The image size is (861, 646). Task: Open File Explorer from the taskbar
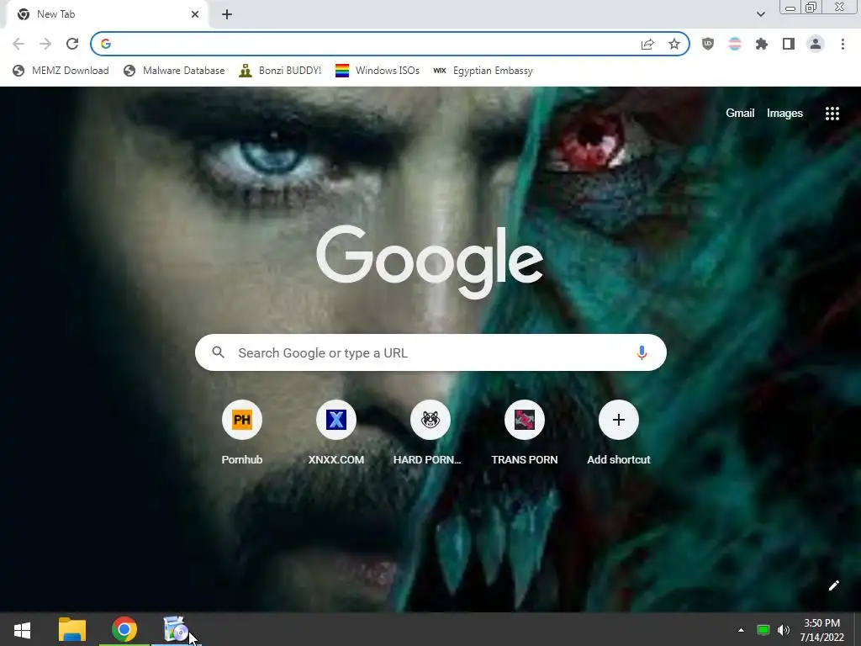pos(72,629)
